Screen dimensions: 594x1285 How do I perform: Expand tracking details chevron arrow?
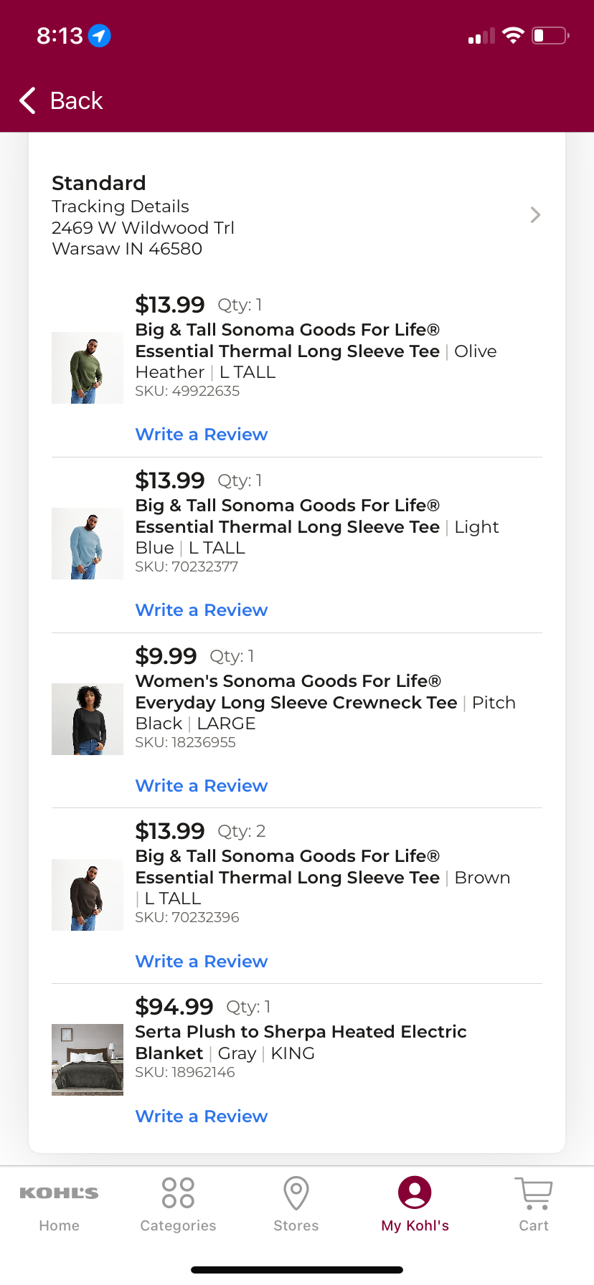point(535,215)
